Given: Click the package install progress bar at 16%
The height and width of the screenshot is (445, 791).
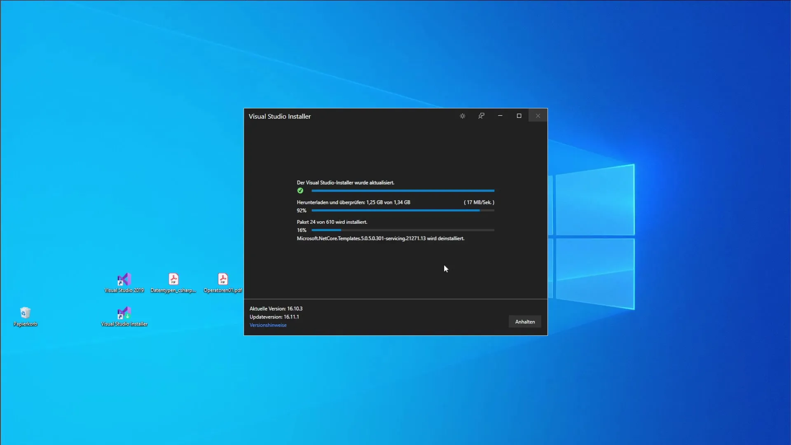Looking at the screenshot, I should point(403,230).
